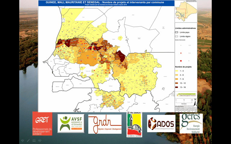Click the '13 - 16' legend label
The height and width of the screenshot is (144, 231).
183,87
